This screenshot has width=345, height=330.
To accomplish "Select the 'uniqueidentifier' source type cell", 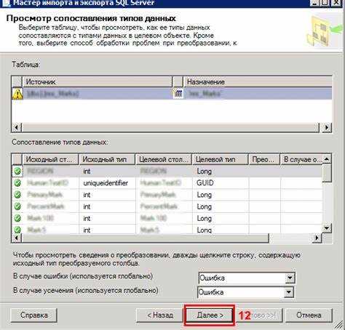I will 107,183.
